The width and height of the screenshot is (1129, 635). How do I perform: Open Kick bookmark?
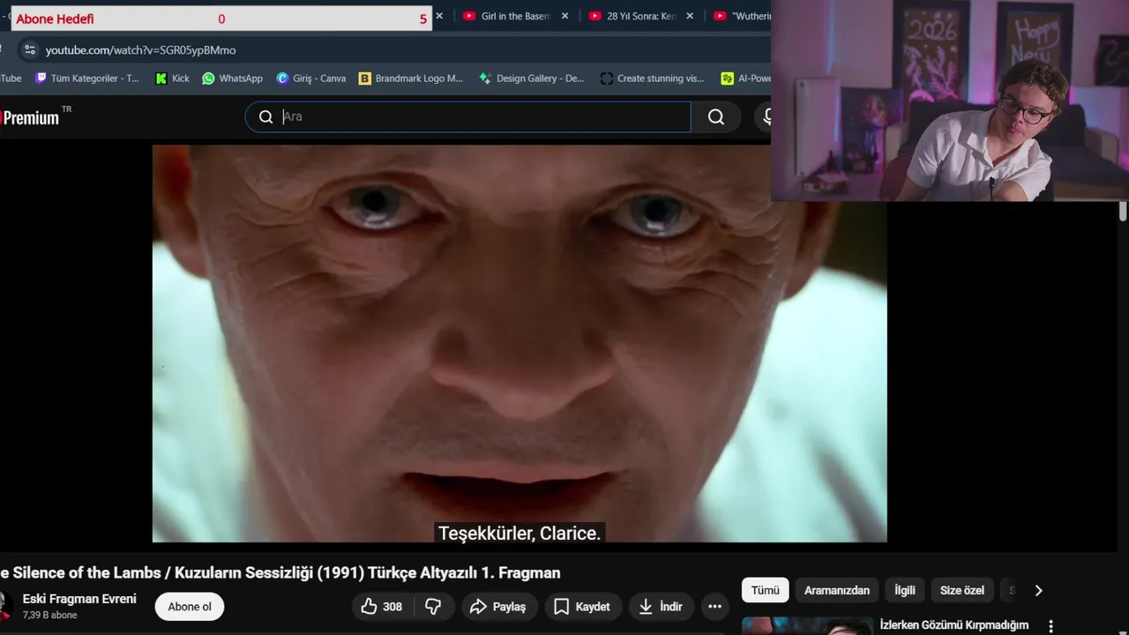pyautogui.click(x=172, y=78)
